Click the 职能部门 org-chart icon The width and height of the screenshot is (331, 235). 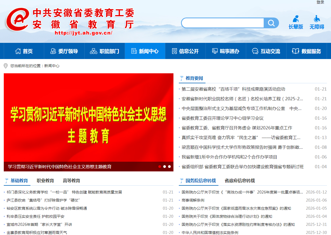coord(93,51)
